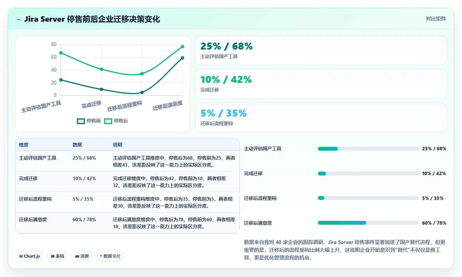The width and height of the screenshot is (462, 277).
Task: Click the 40 家企业 survey note paragraph
Action: point(345,250)
